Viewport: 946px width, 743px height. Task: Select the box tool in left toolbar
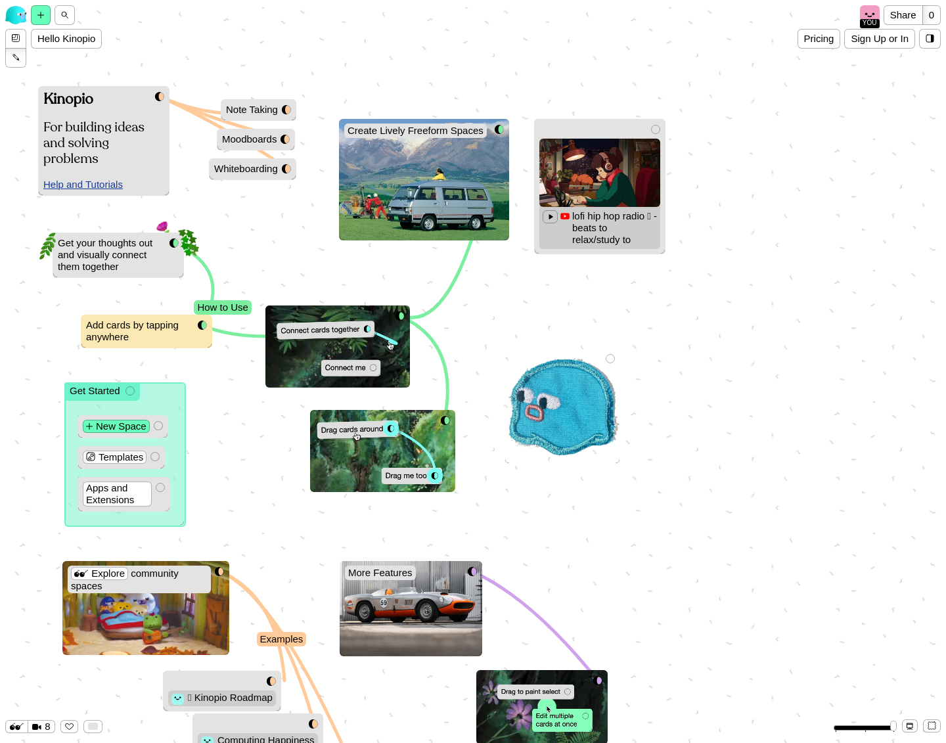[x=16, y=38]
